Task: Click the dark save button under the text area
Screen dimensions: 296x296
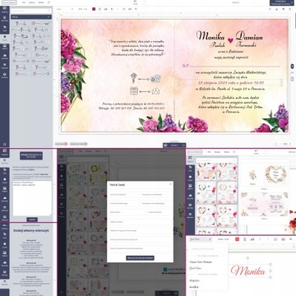Action: [32, 220]
